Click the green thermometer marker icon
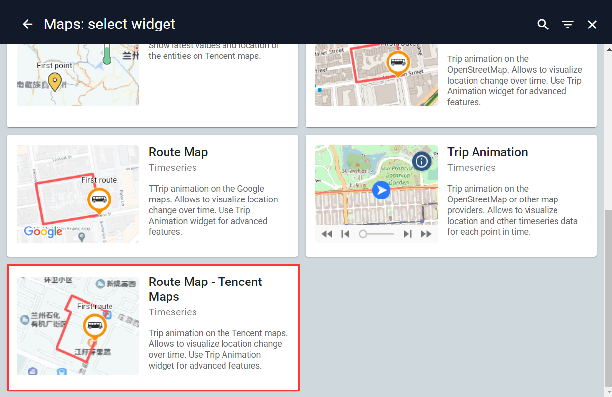 (x=107, y=54)
